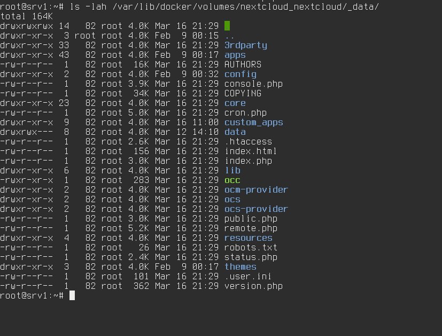Click the 5.2K size of remote.php
The image size is (442, 336).
(x=138, y=228)
